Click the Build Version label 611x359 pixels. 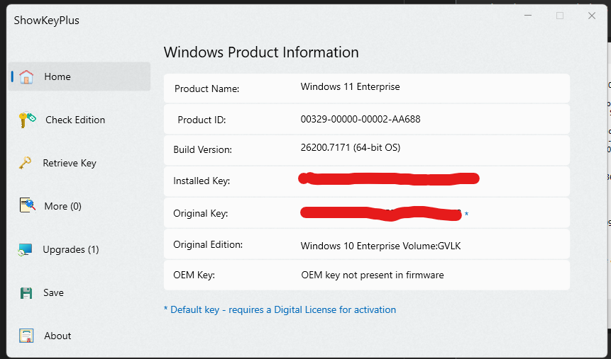click(x=202, y=149)
